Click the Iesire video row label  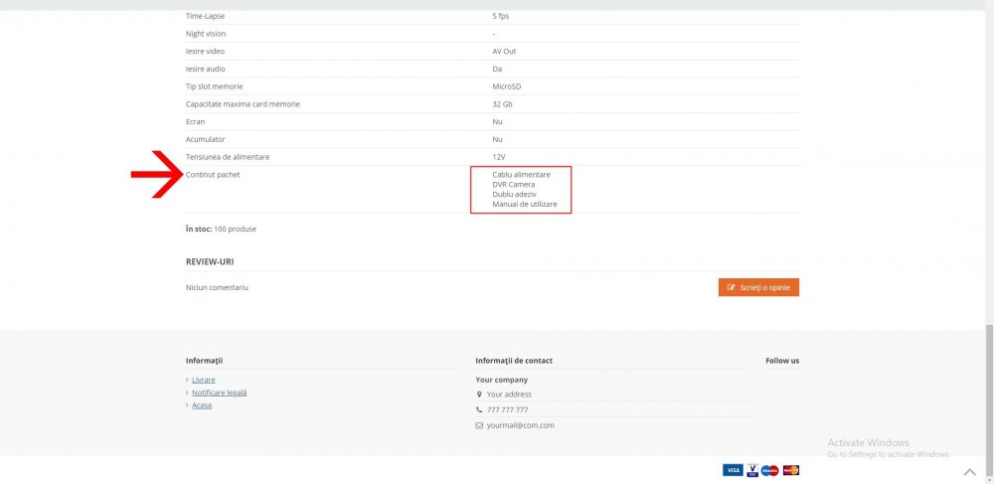[x=205, y=52]
